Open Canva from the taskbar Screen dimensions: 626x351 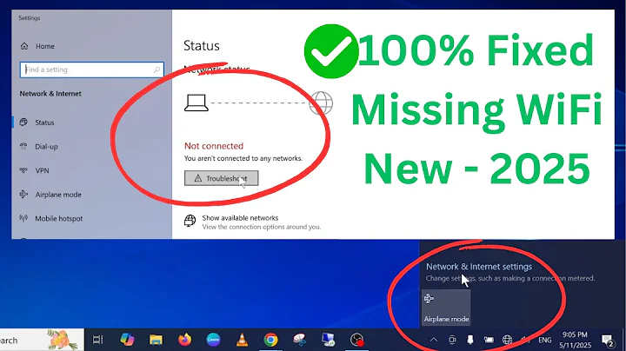(213, 340)
